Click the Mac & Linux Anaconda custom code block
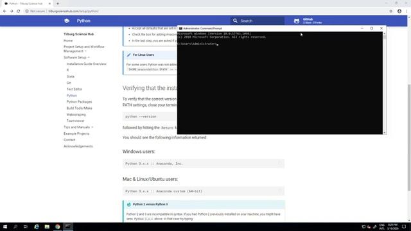The height and width of the screenshot is (231, 411). pyautogui.click(x=204, y=191)
